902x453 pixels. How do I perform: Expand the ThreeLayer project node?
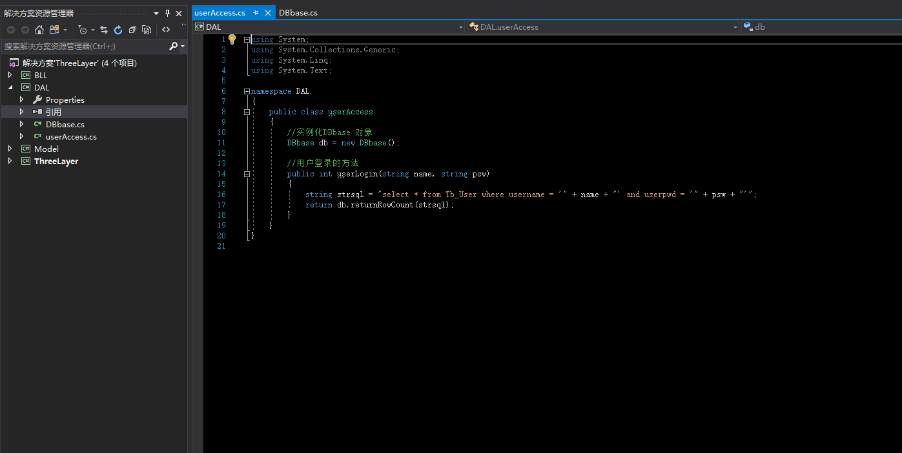pos(10,162)
